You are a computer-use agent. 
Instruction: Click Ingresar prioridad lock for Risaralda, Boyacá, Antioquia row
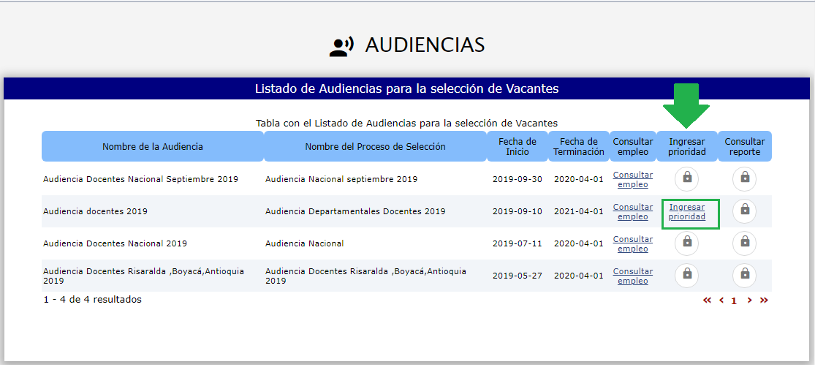686,275
